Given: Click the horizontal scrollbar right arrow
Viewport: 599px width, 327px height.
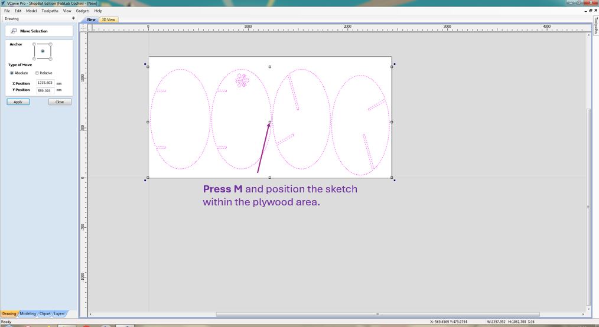Looking at the screenshot, I should coord(583,315).
